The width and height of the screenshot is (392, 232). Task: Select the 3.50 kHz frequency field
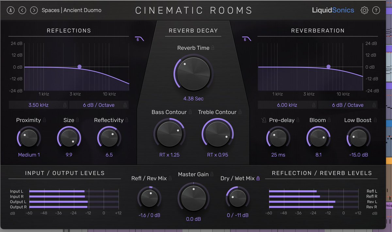point(39,105)
